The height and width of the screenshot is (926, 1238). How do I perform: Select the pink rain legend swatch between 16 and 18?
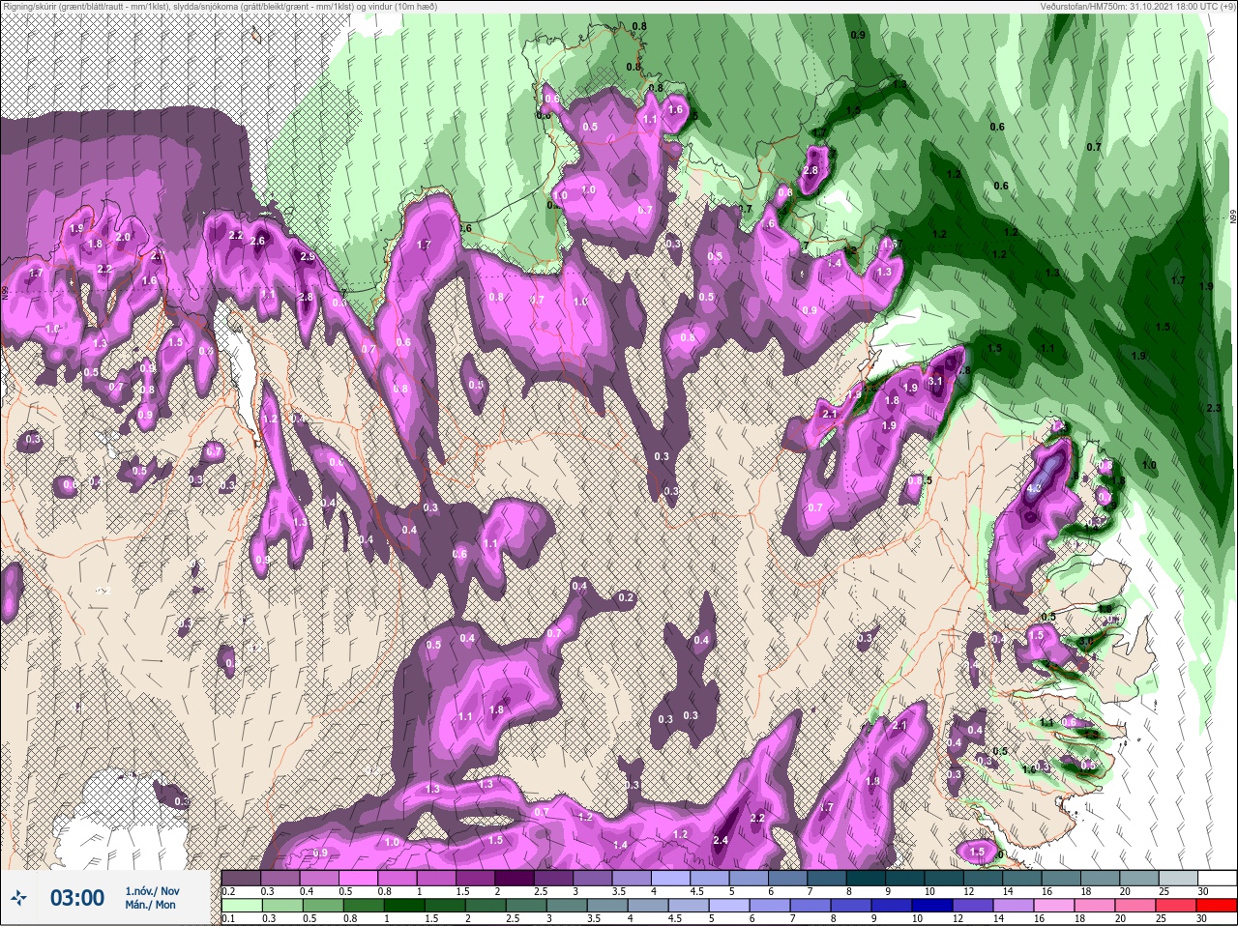(1056, 907)
